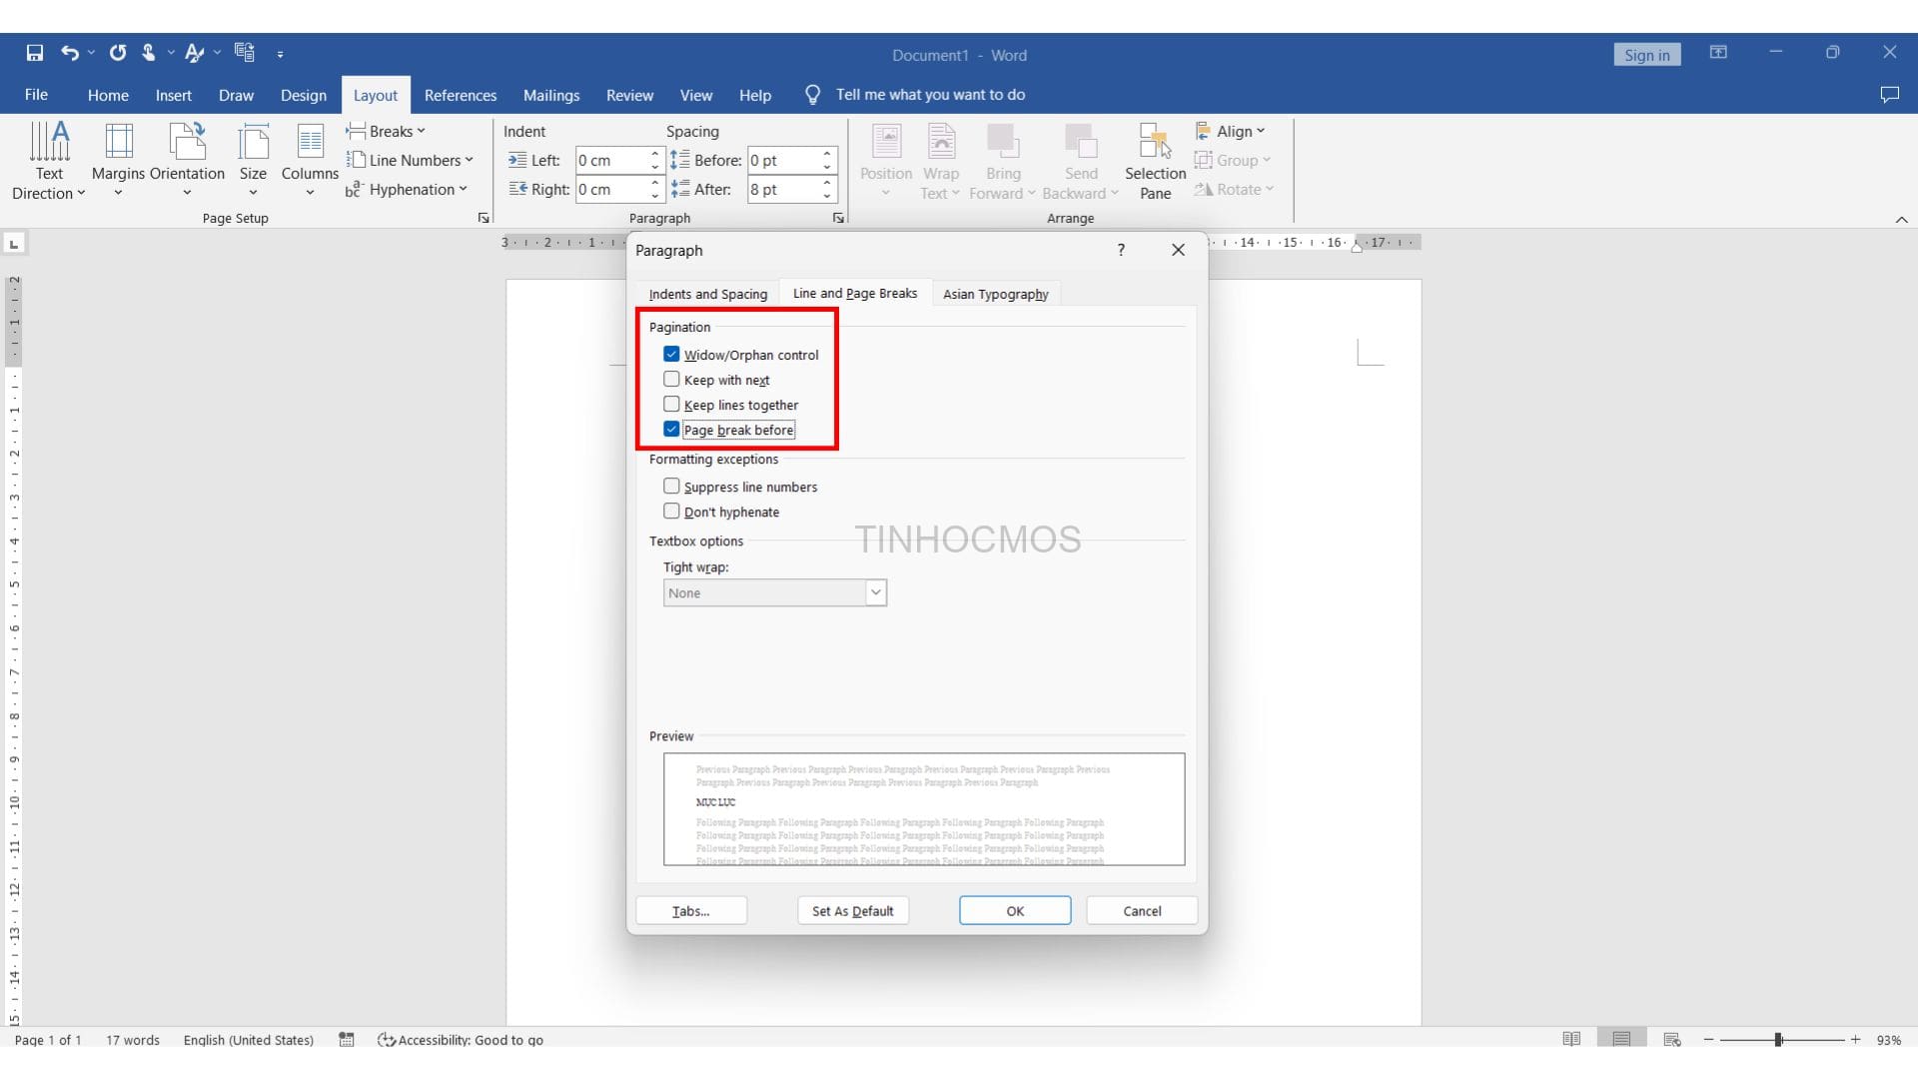1918x1079 pixels.
Task: Click the Breaks dropdown in Layout
Action: coord(389,131)
